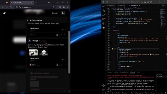This screenshot has height=94, width=167.
Task: Open a new Firefox tab
Action: 36,3
